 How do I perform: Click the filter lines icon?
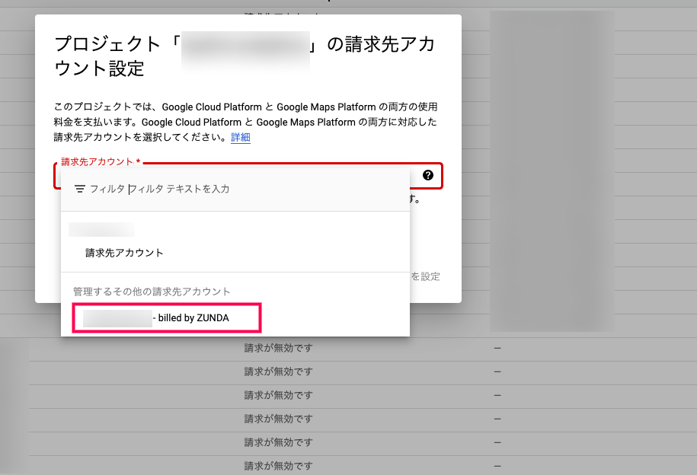coord(79,189)
